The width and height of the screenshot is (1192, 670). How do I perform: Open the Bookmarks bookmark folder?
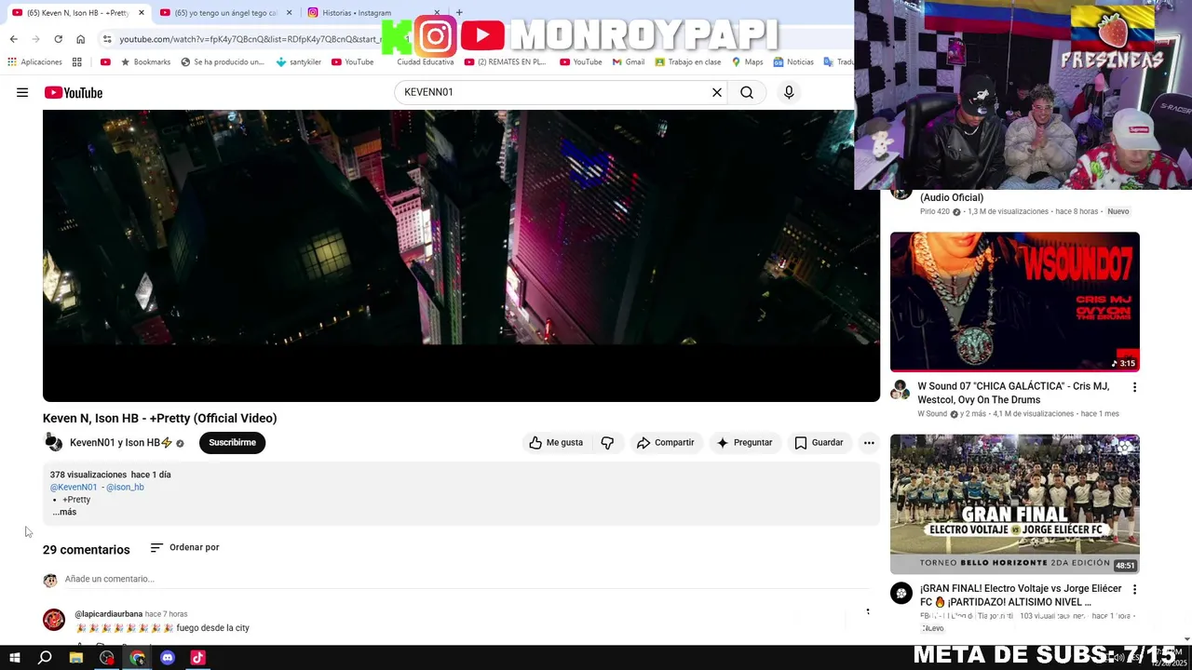145,62
